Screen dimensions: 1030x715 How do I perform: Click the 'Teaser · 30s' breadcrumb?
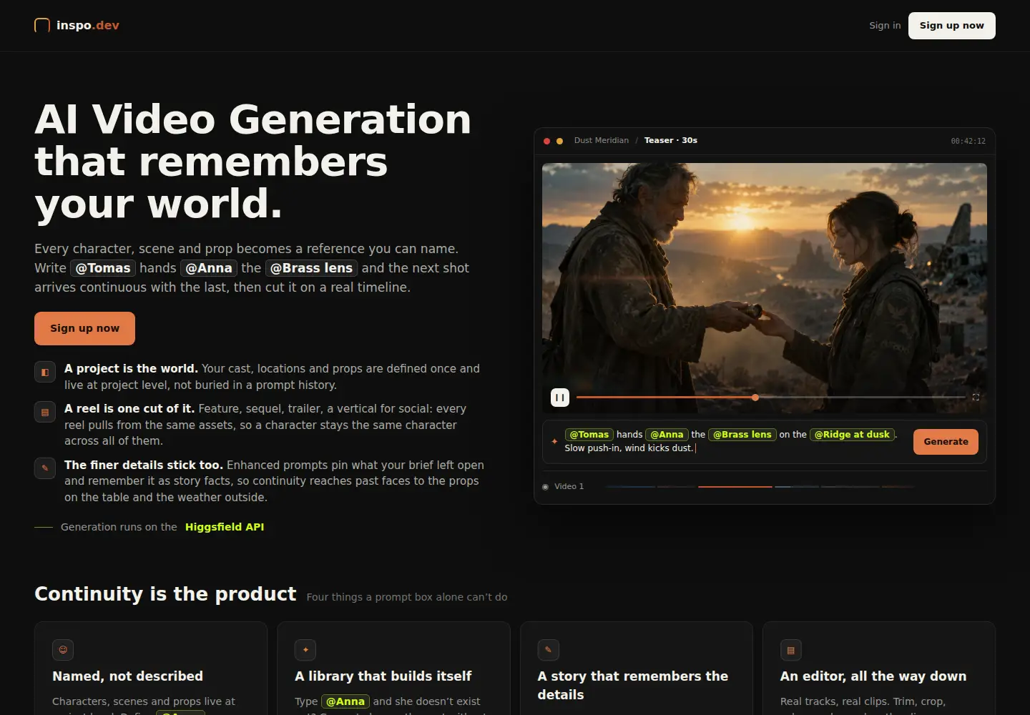(670, 141)
